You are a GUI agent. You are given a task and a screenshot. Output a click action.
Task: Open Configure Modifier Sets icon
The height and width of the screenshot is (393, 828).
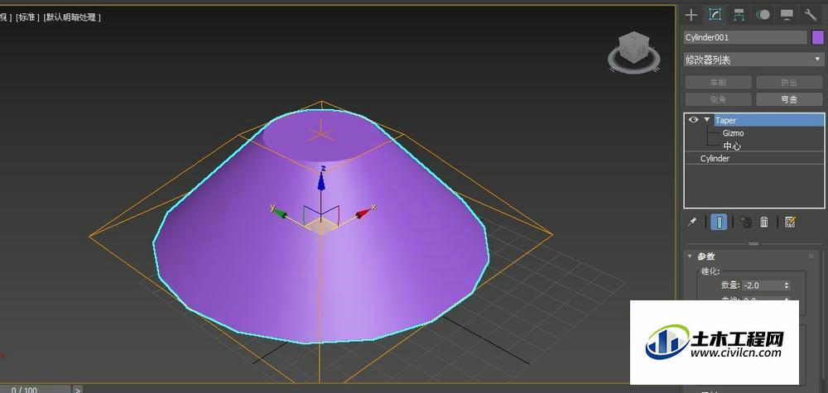tap(790, 222)
